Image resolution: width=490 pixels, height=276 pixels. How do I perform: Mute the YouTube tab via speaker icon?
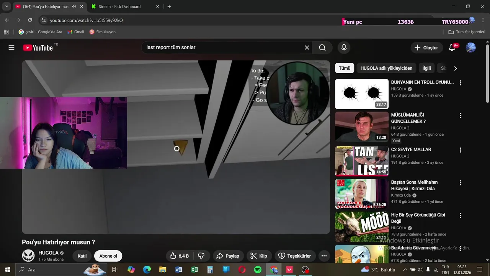(x=74, y=7)
